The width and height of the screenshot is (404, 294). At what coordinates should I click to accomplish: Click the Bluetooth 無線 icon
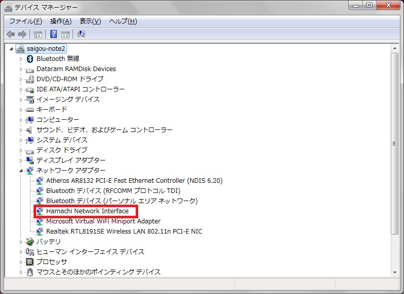tap(30, 59)
